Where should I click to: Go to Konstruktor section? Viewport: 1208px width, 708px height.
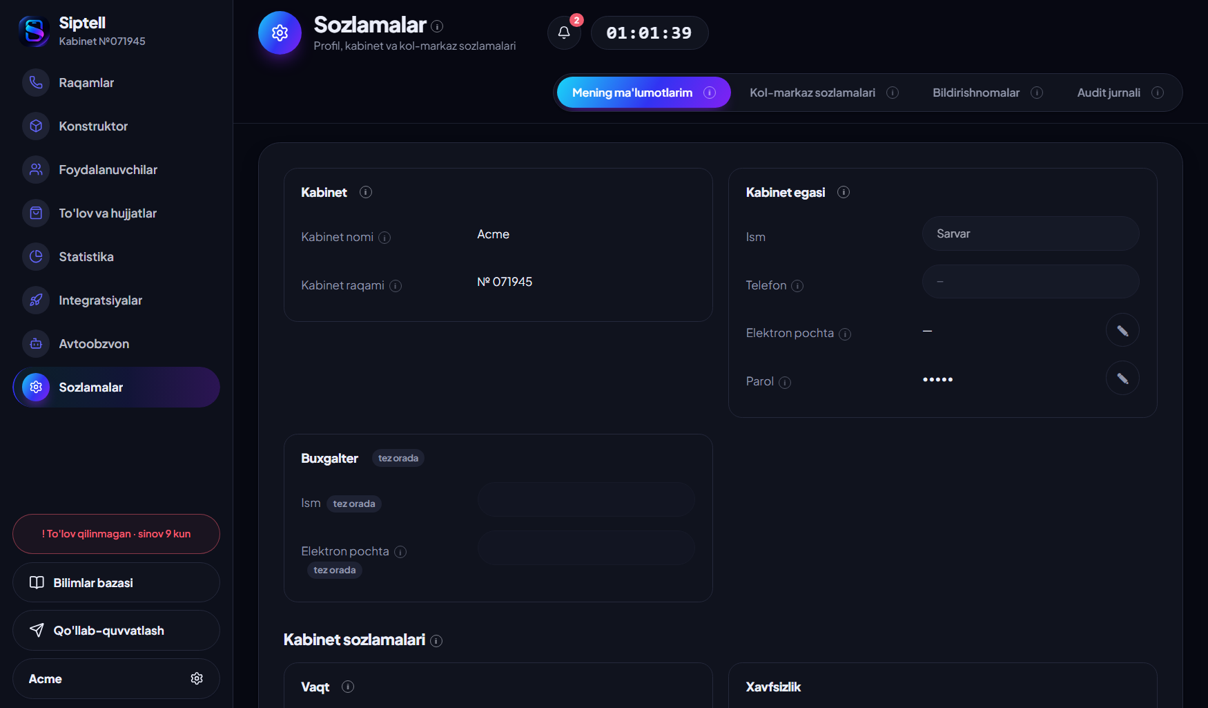116,126
